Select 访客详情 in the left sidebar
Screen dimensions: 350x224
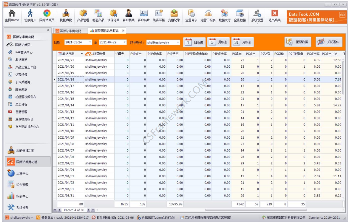pyautogui.click(x=18, y=74)
